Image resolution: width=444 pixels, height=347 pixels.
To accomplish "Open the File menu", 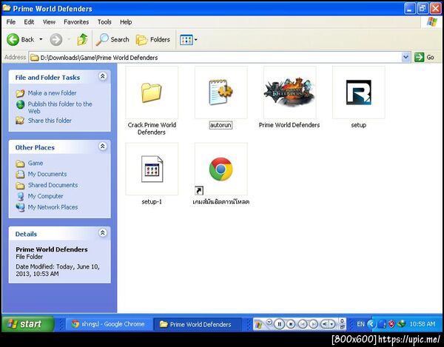I will coord(11,21).
